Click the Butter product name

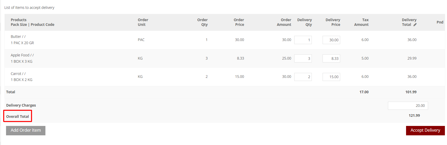point(16,37)
